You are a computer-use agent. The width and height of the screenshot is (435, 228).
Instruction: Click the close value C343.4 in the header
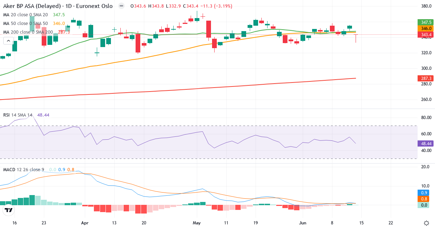click(191, 6)
